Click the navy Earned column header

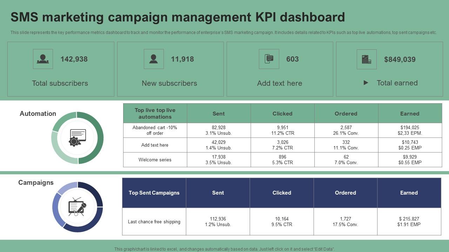point(409,193)
